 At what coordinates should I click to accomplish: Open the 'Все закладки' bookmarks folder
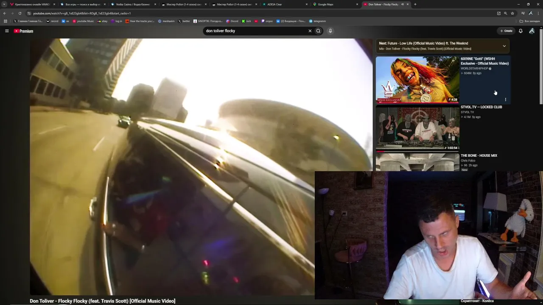coord(530,21)
